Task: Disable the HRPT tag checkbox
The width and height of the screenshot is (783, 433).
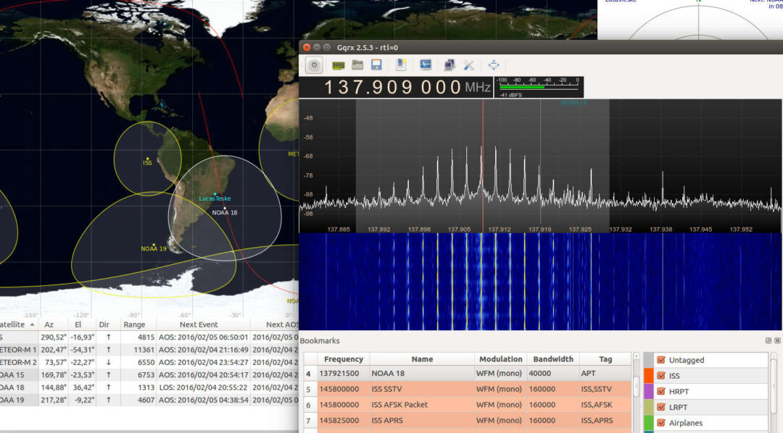Action: point(660,392)
